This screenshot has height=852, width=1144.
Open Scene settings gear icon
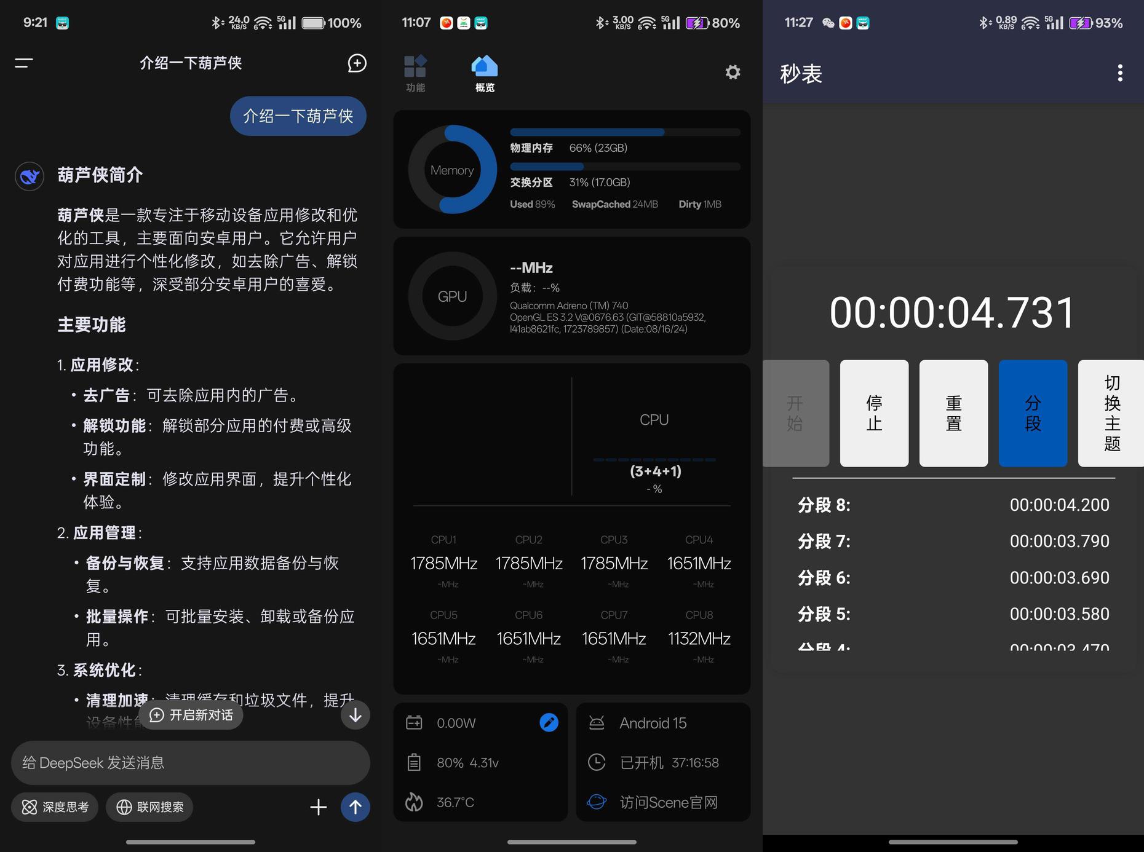tap(733, 73)
